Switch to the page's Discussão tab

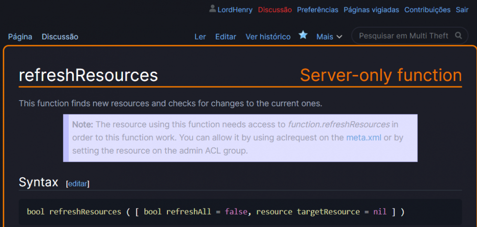[x=60, y=37]
